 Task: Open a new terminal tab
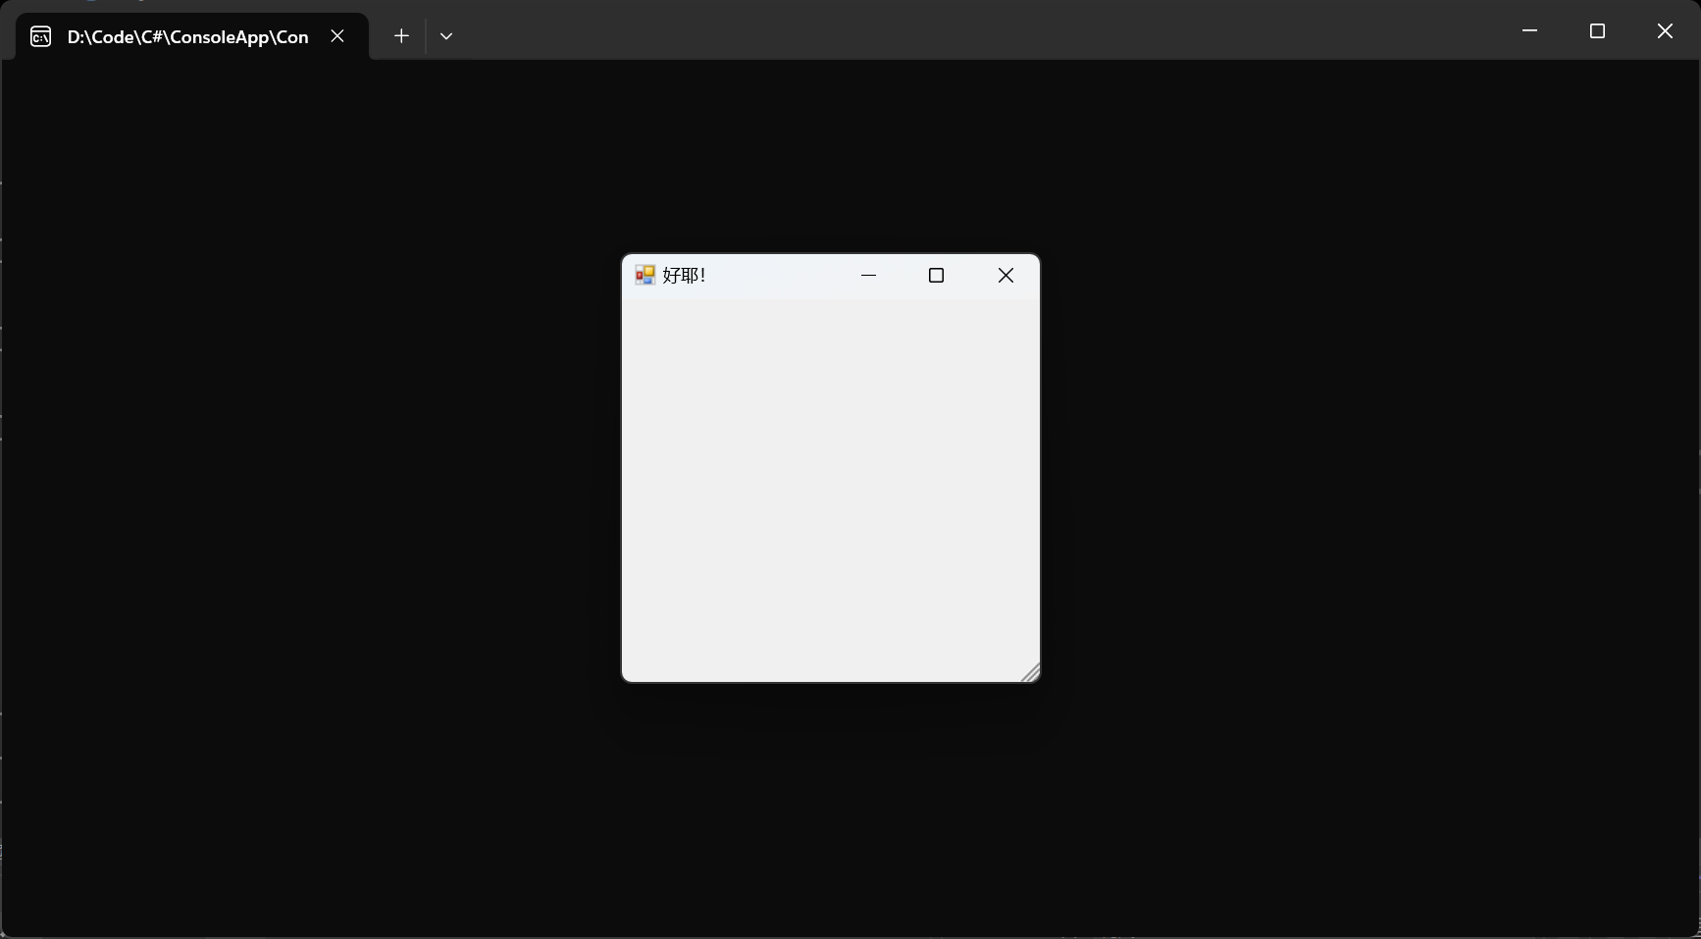(401, 36)
